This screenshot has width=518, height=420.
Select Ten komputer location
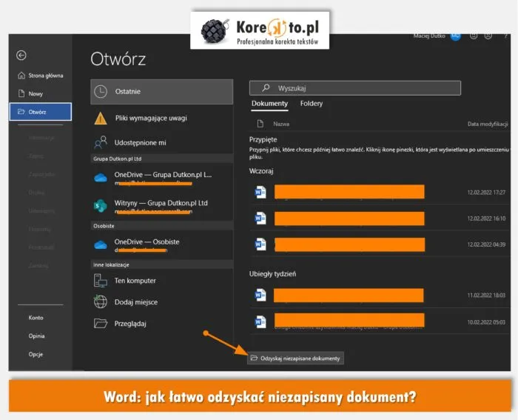pyautogui.click(x=162, y=281)
